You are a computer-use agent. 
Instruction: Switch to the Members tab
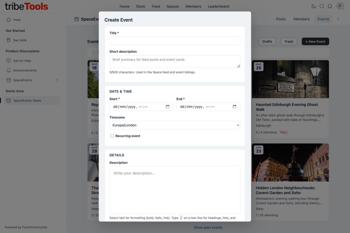301,19
